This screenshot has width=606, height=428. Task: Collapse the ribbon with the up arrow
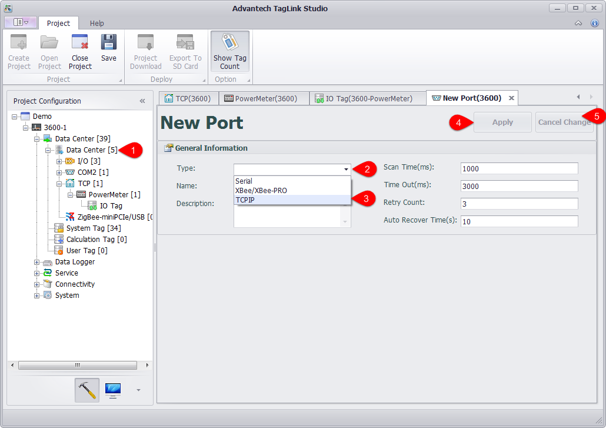pyautogui.click(x=578, y=23)
